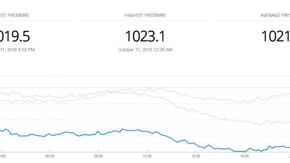Screen dimensions: 290x163
Task: Select the 06:00 time axis label
Action: (50, 156)
